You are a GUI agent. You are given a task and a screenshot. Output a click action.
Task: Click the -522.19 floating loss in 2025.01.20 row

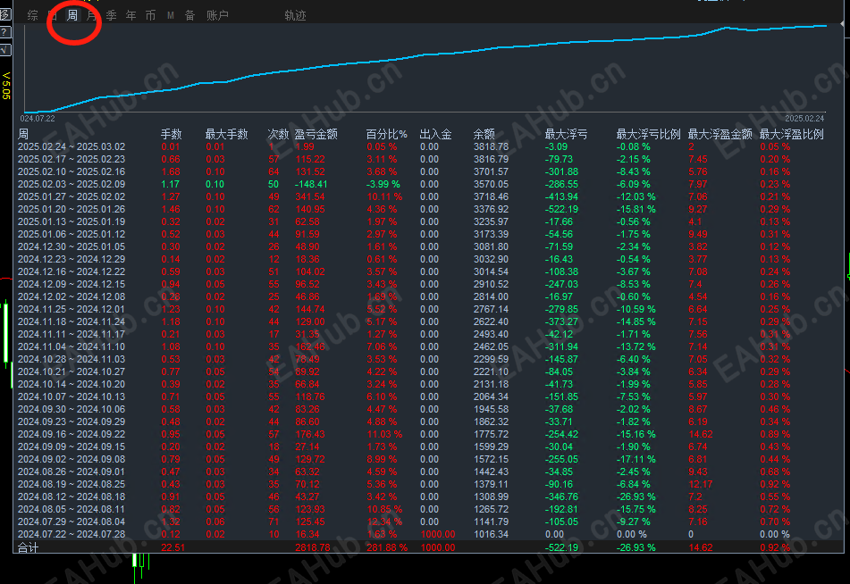tap(561, 209)
